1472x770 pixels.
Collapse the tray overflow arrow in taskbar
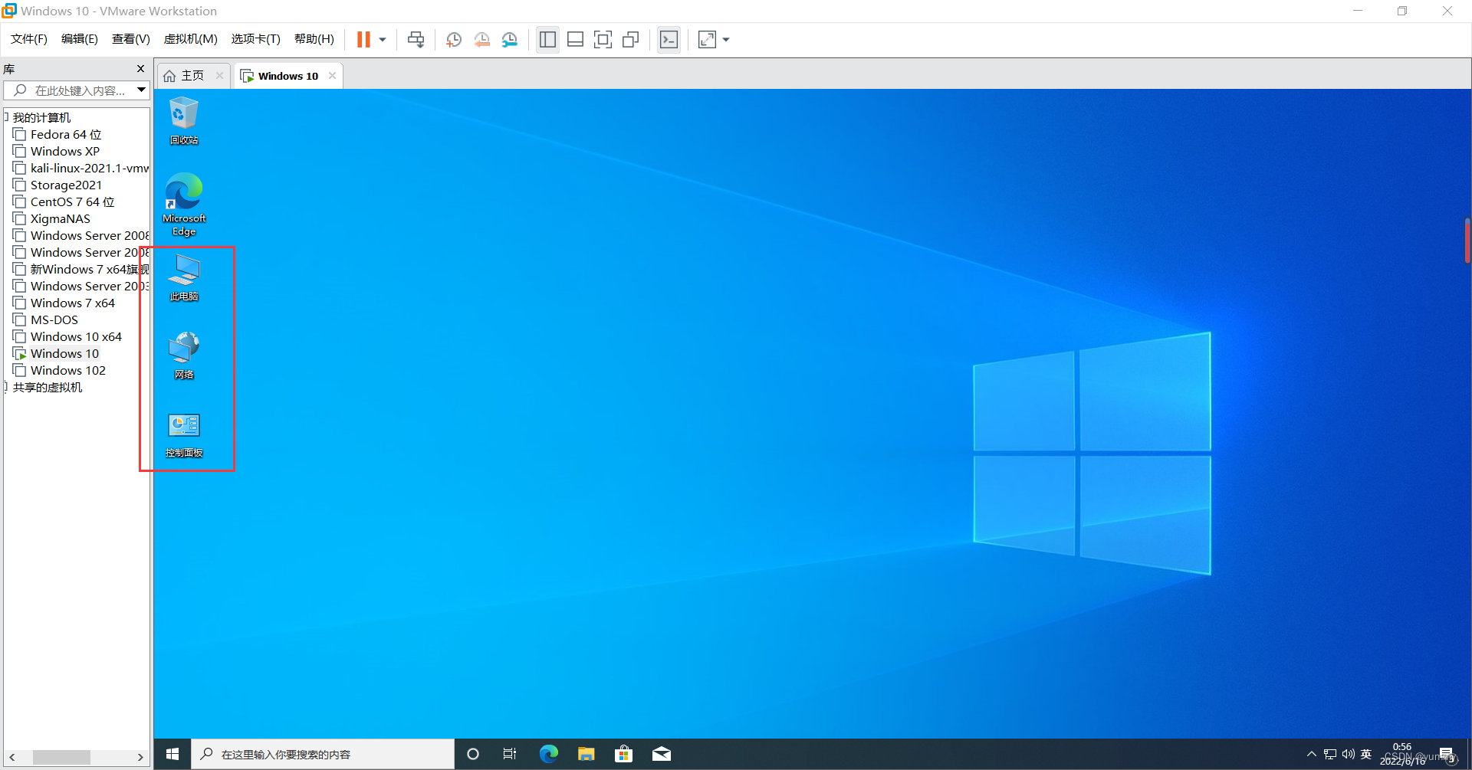[x=1313, y=754]
